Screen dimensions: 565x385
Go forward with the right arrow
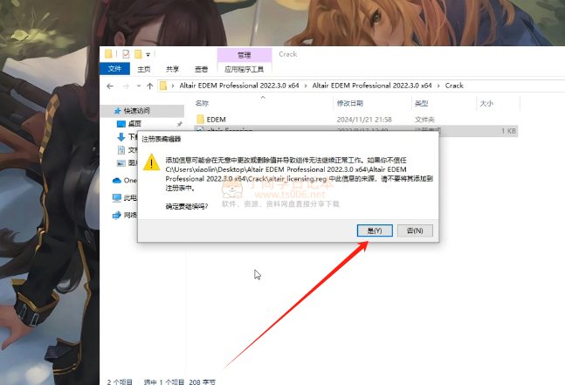point(126,86)
